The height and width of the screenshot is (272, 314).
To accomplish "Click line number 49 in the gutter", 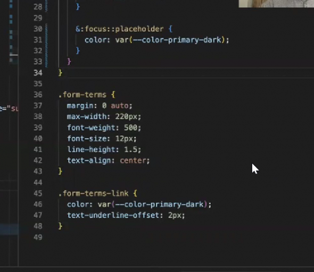I will (x=38, y=237).
